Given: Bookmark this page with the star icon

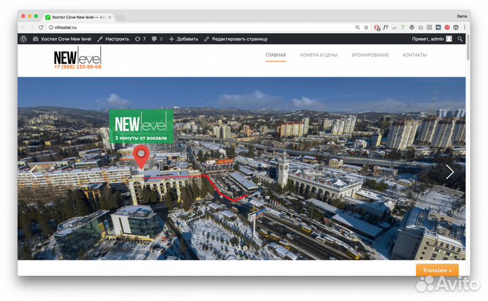Looking at the screenshot, I should point(366,27).
